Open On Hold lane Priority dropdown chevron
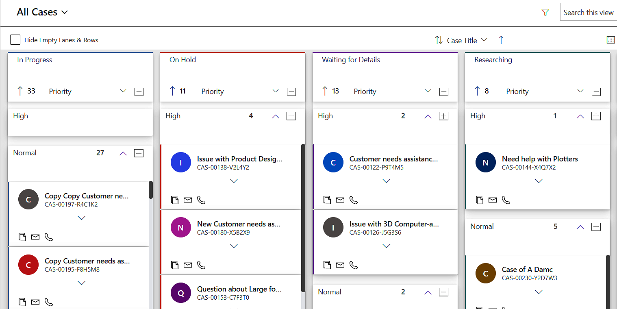Screen dimensions: 617x309 276,91
